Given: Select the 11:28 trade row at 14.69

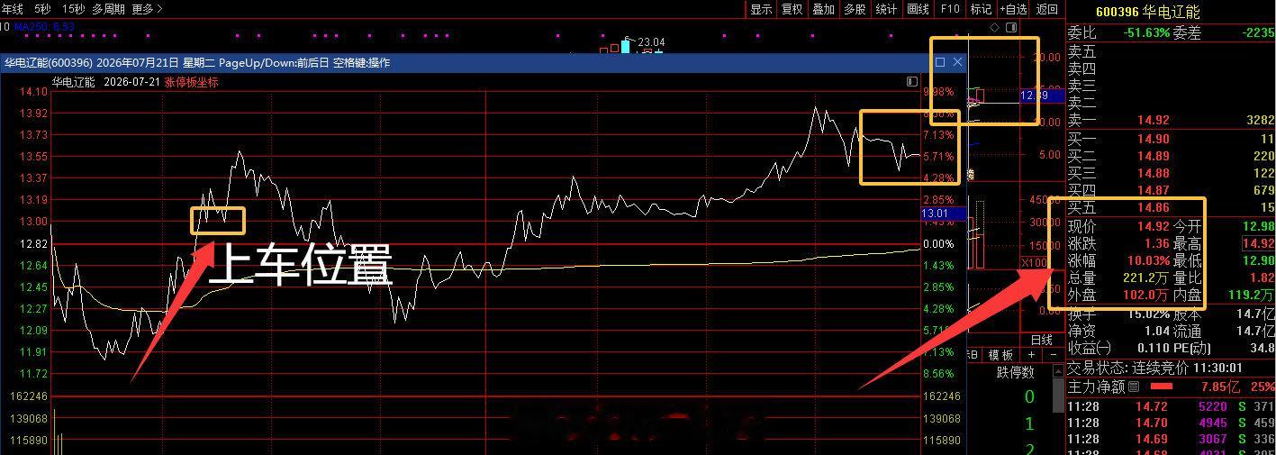Looking at the screenshot, I should [1171, 439].
